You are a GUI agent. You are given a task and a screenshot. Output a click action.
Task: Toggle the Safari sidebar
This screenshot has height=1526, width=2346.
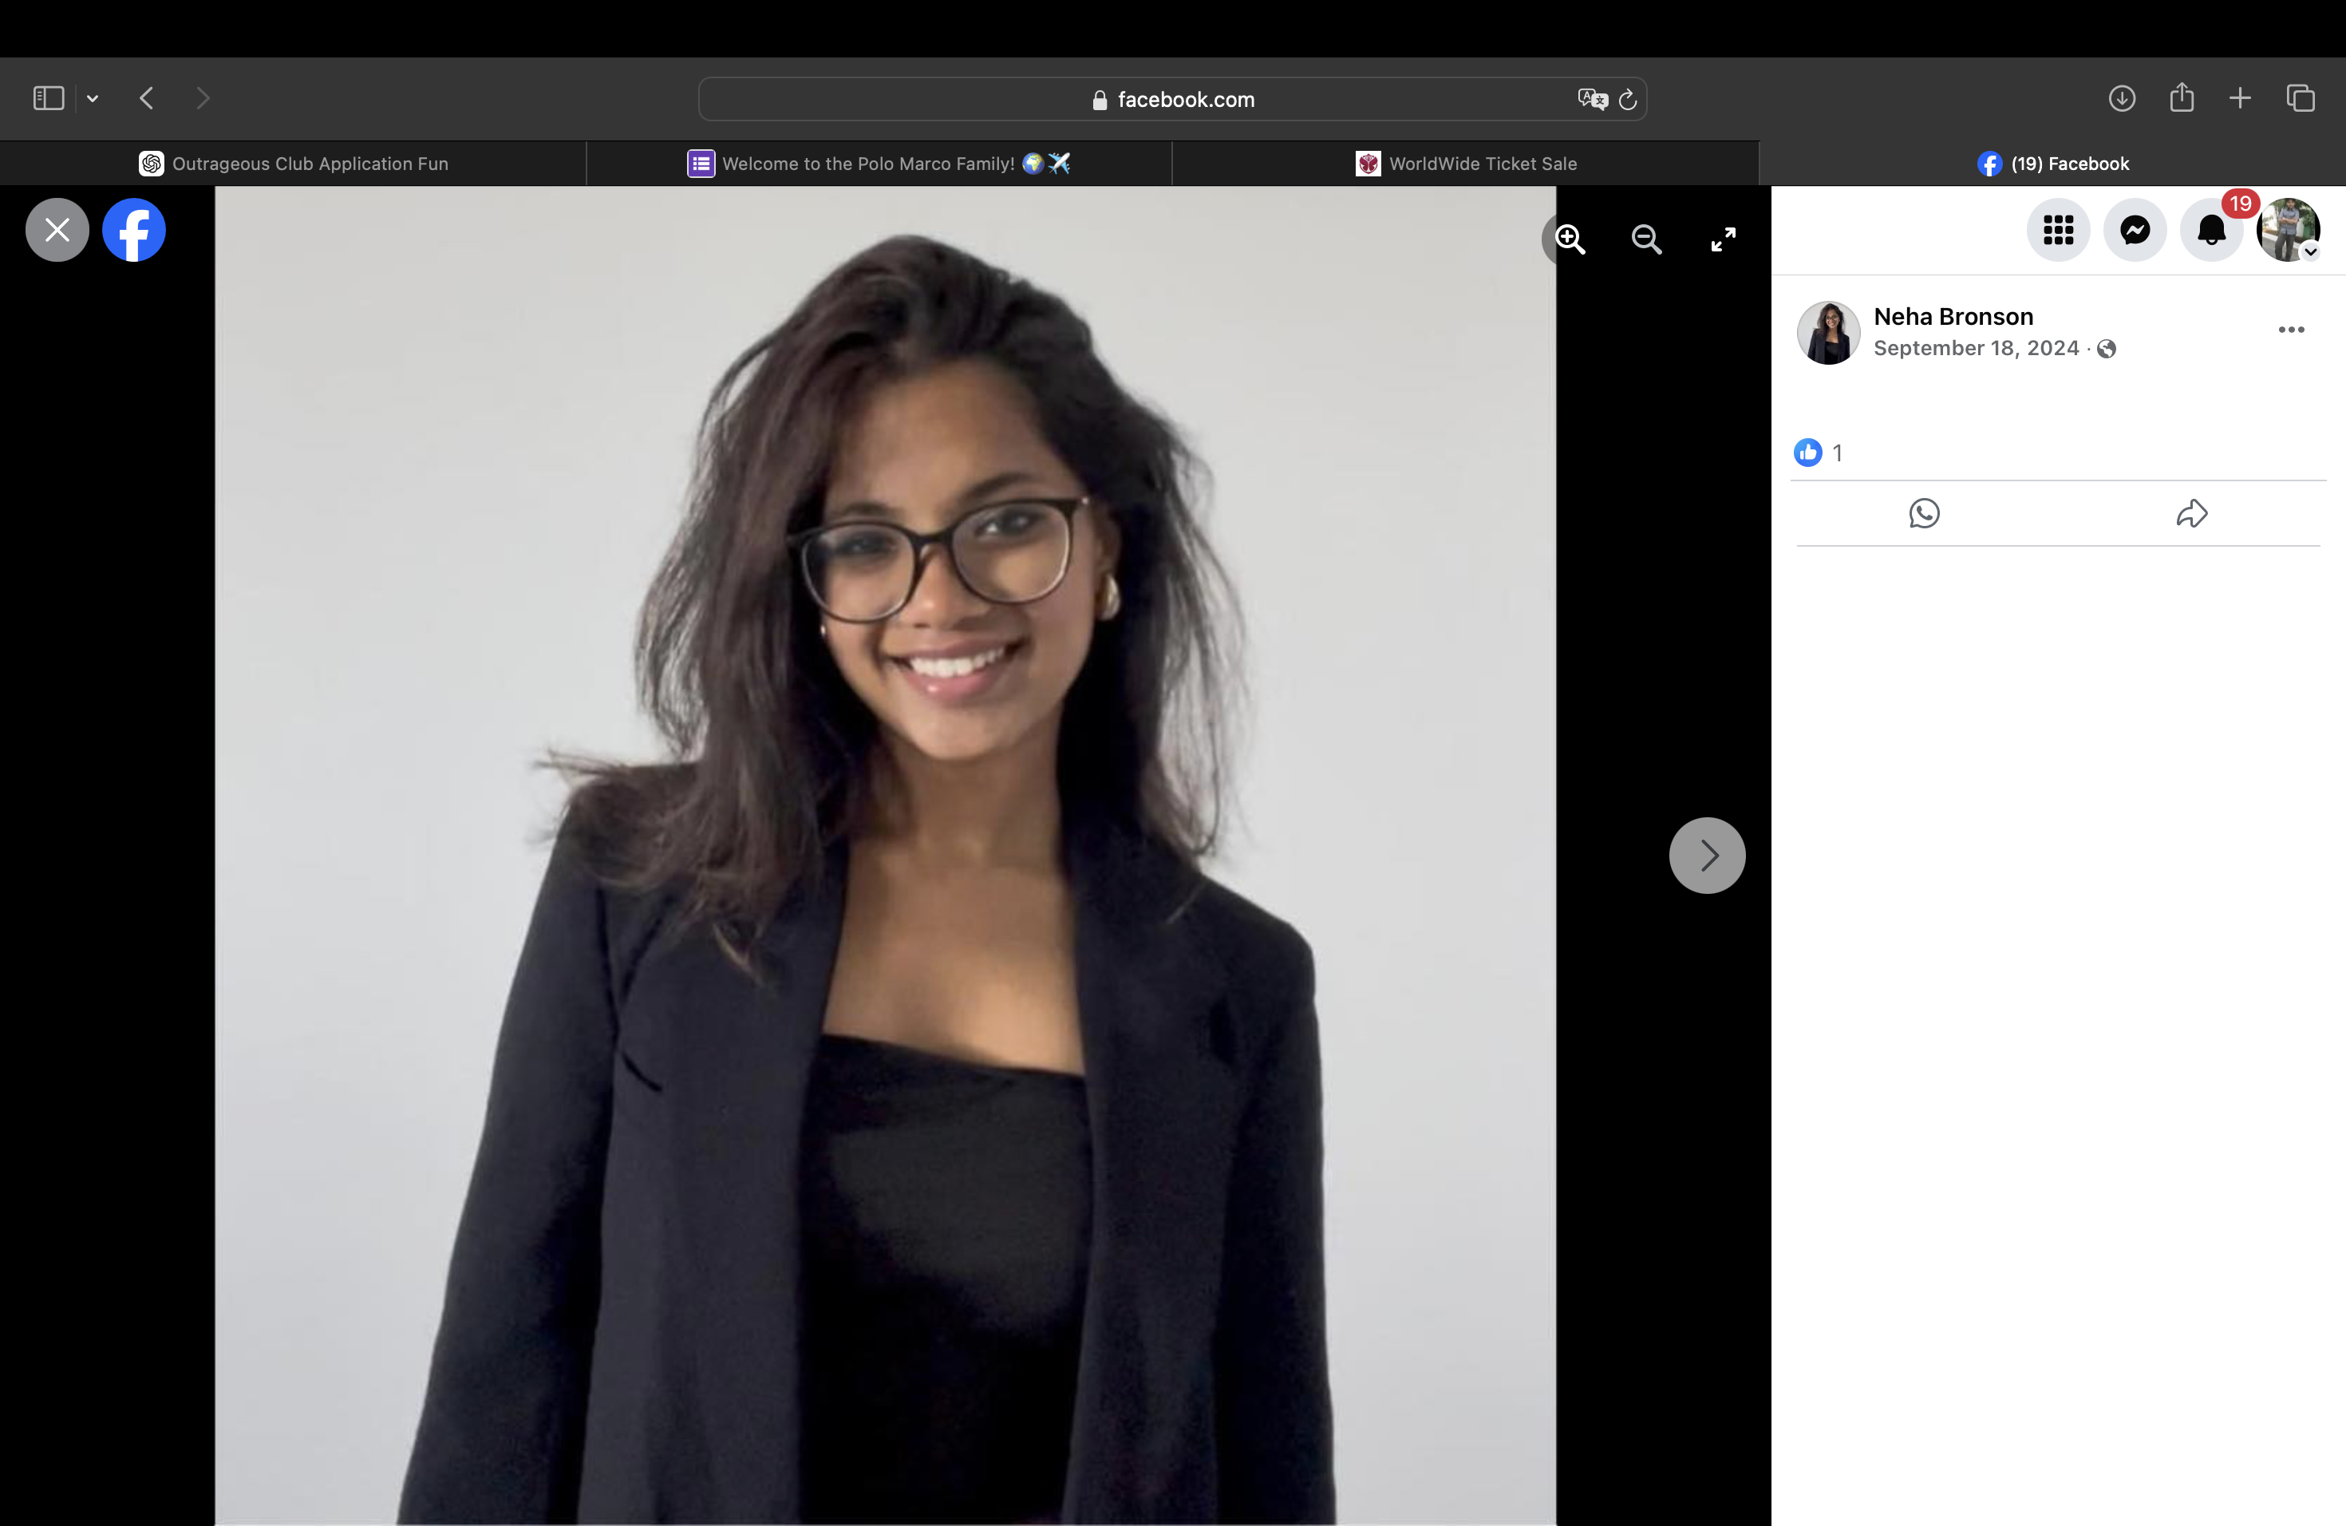coord(49,99)
